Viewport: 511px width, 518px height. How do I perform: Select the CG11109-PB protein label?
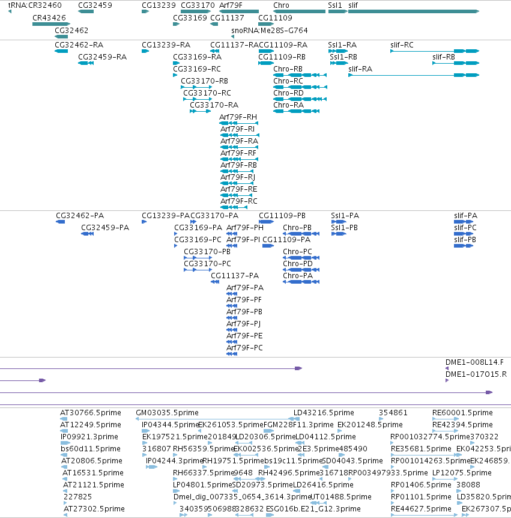click(282, 216)
